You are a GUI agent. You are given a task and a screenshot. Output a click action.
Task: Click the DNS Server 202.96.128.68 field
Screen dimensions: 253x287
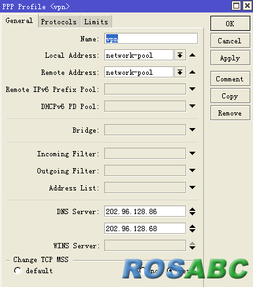[145, 229]
